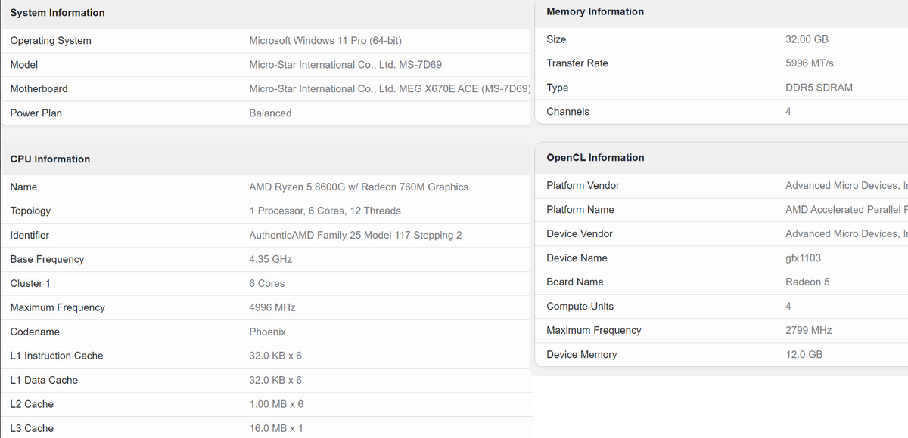The height and width of the screenshot is (438, 908).
Task: Select the 12.0 GB device memory value
Action: coord(804,355)
